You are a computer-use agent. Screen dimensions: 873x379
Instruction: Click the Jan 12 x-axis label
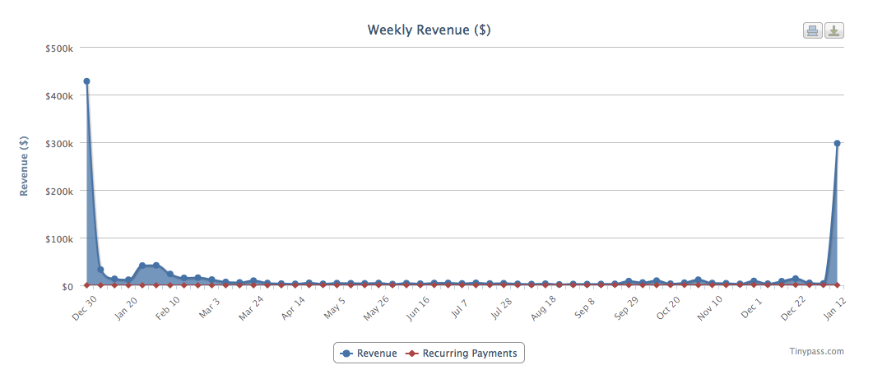click(x=834, y=307)
